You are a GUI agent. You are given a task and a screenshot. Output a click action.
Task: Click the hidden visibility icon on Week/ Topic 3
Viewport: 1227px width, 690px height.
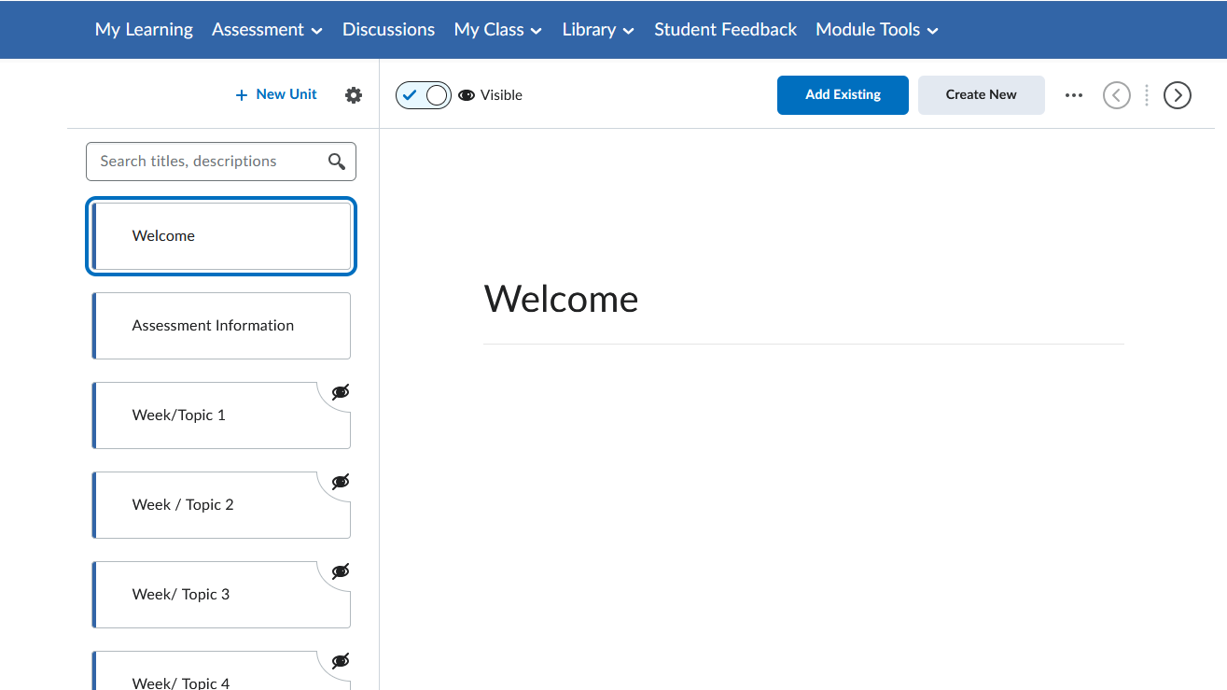340,570
